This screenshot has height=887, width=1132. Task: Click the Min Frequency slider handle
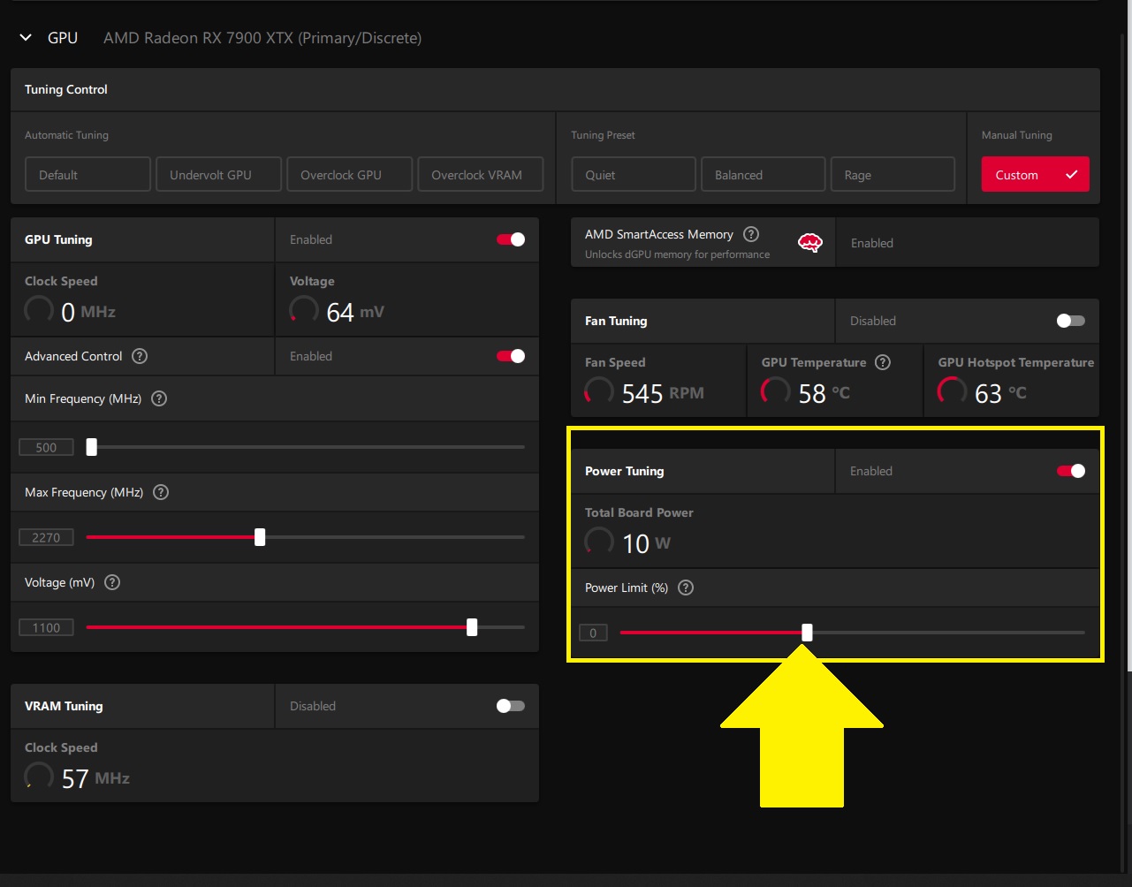click(91, 447)
